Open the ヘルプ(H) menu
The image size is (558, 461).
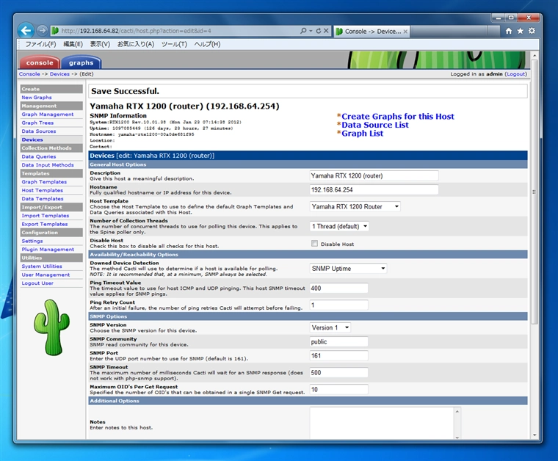tap(207, 44)
